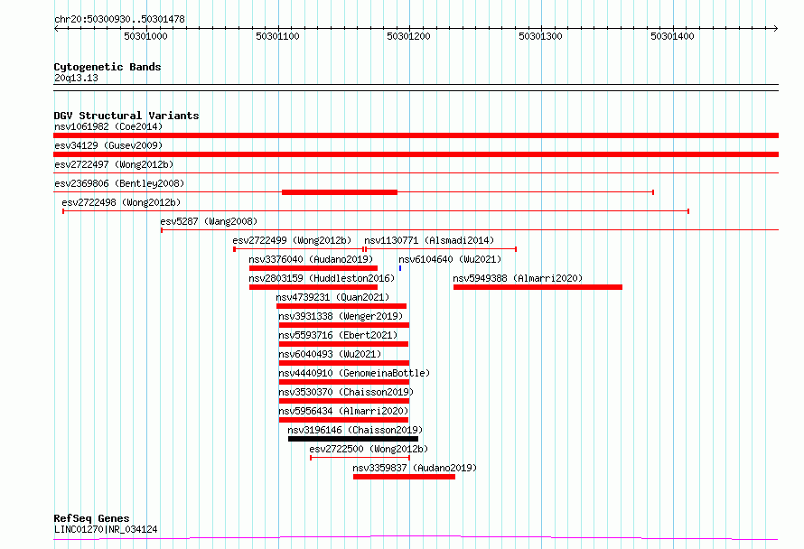Click ruler position 50301100

pos(277,36)
